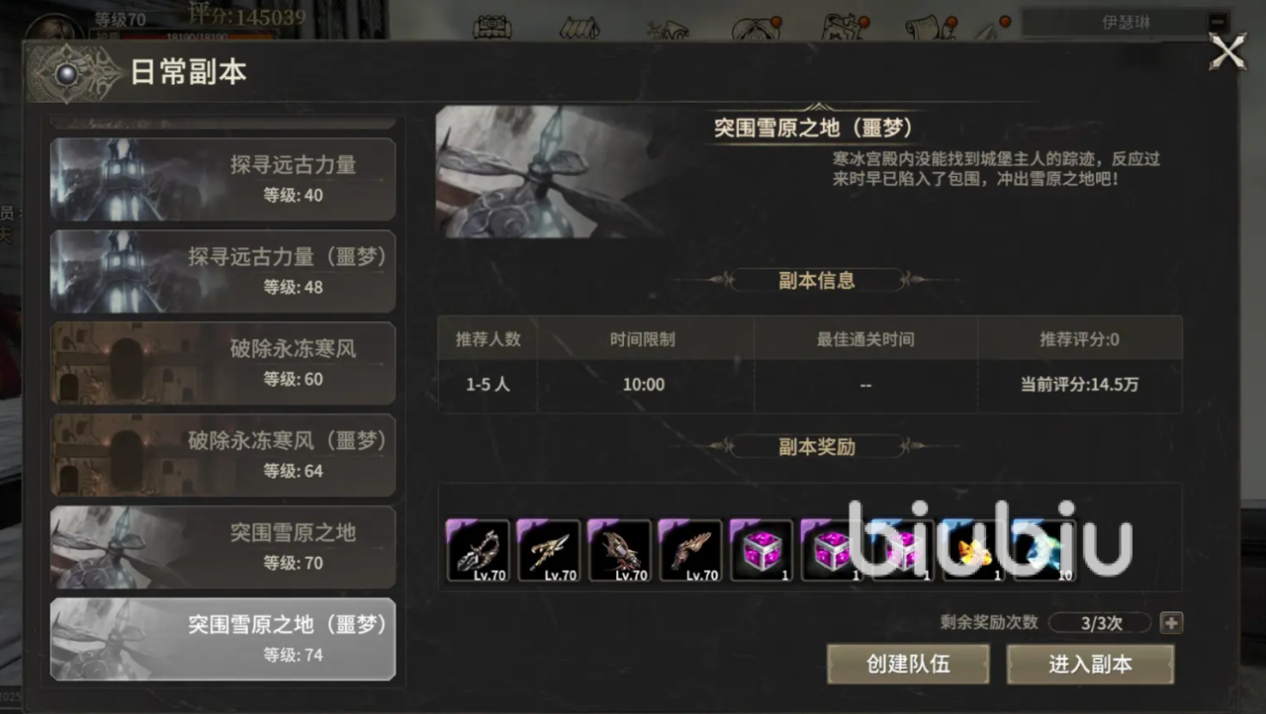Open the first purple treasure box reward
The width and height of the screenshot is (1266, 714).
click(x=762, y=550)
